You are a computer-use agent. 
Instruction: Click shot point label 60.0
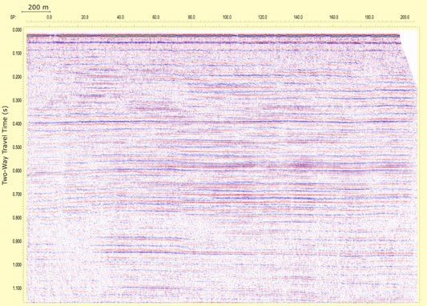pyautogui.click(x=155, y=18)
